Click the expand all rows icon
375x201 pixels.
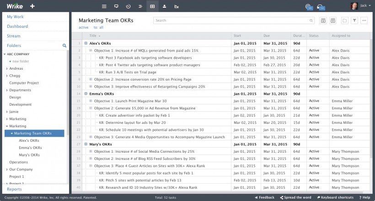click(x=323, y=21)
